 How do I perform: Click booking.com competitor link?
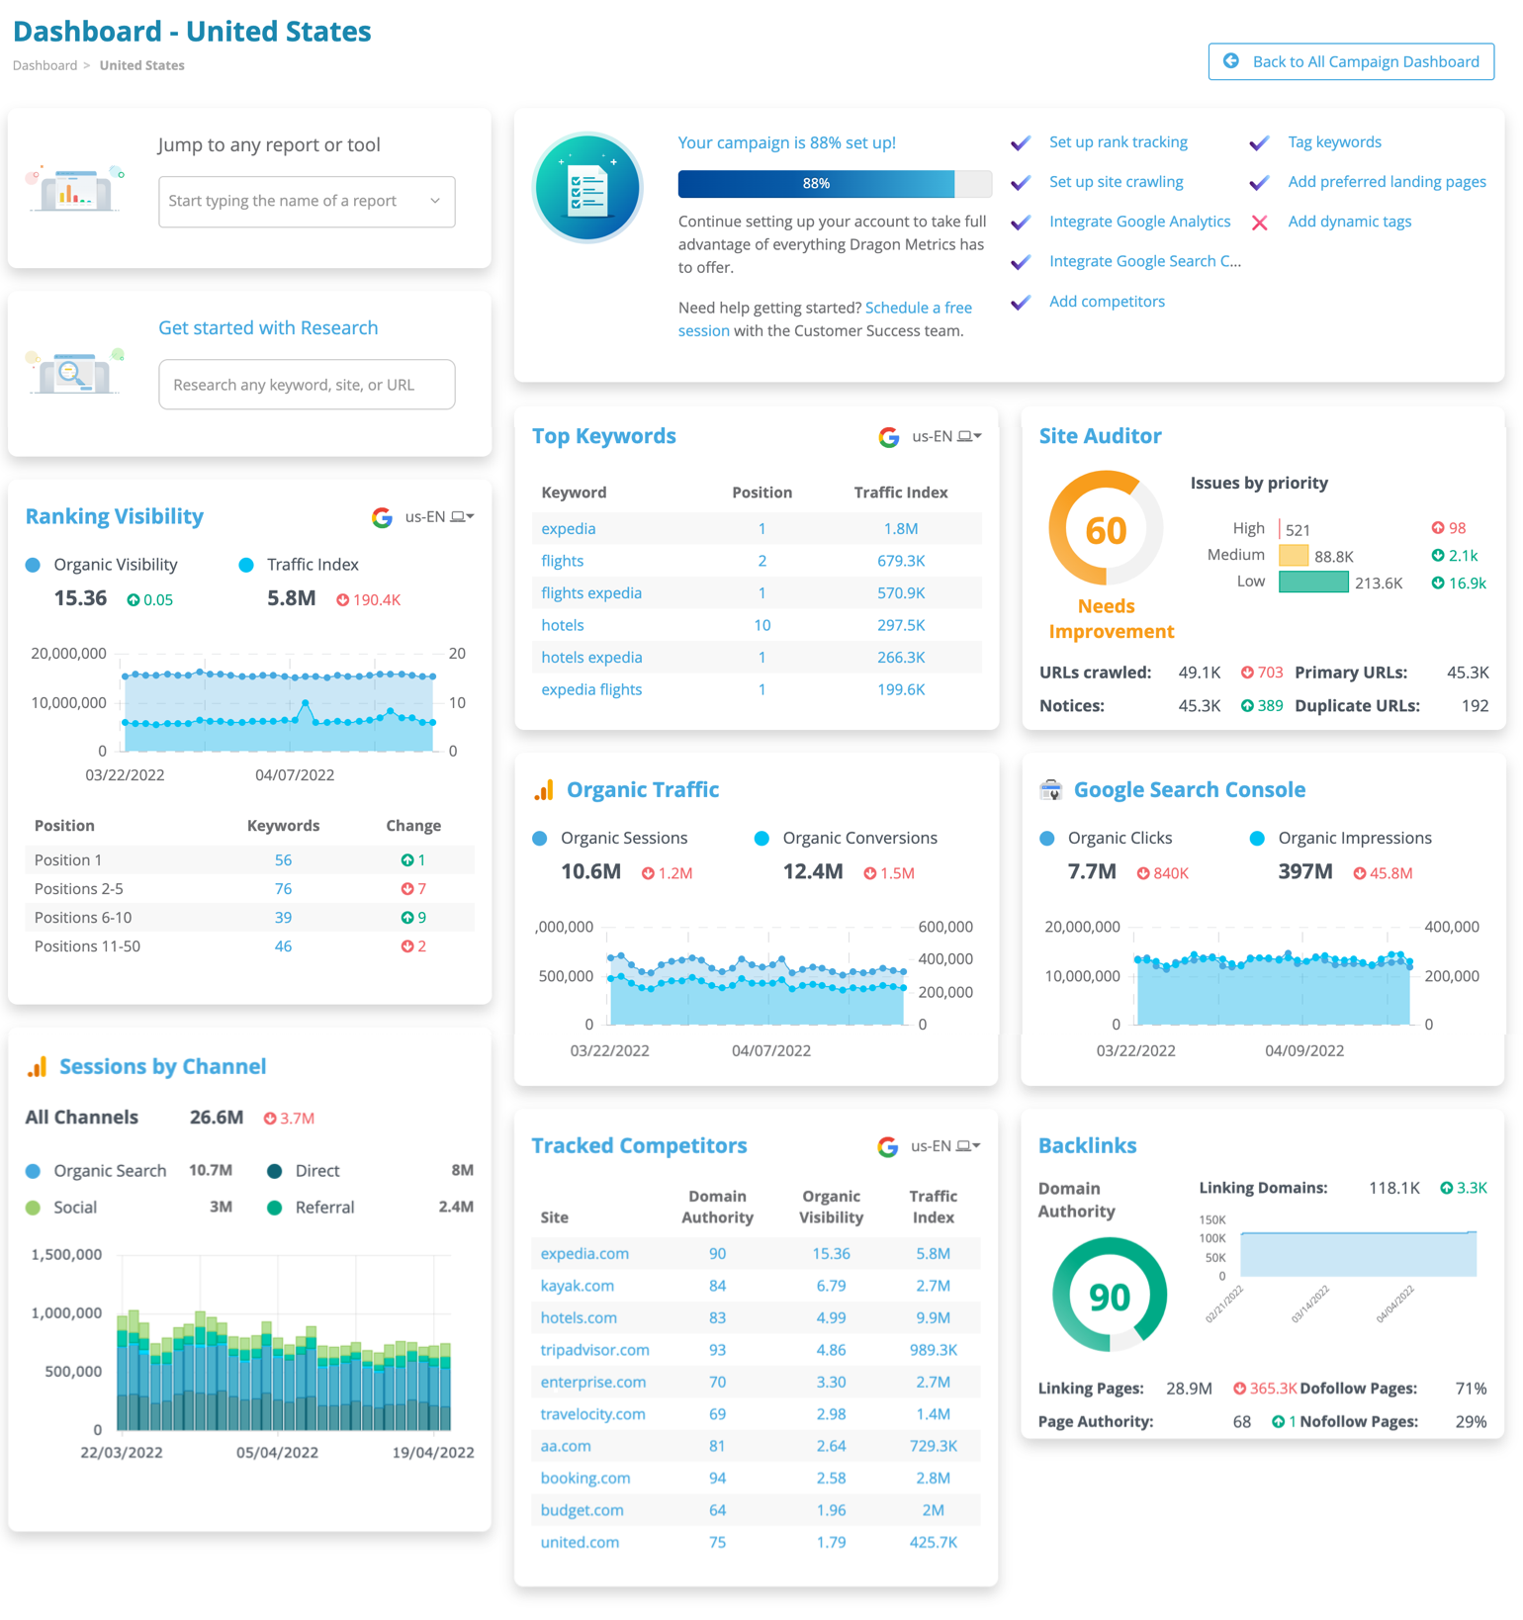584,1479
